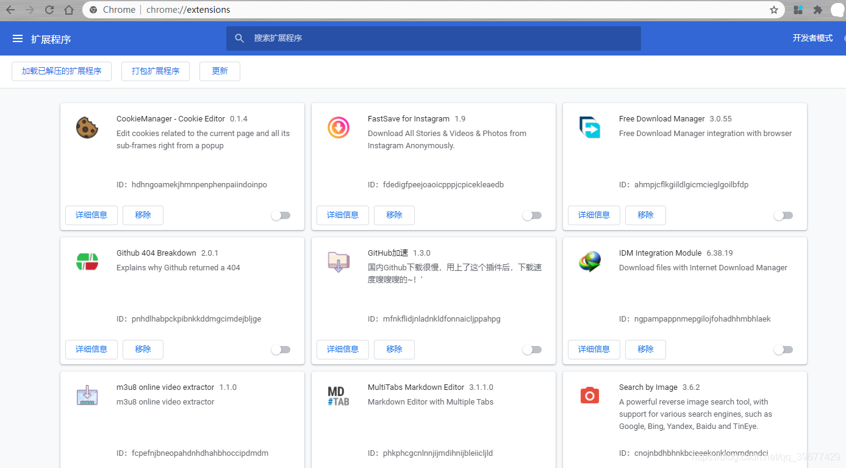Enable Free Download Manager extension
Image resolution: width=846 pixels, height=468 pixels.
pos(784,215)
